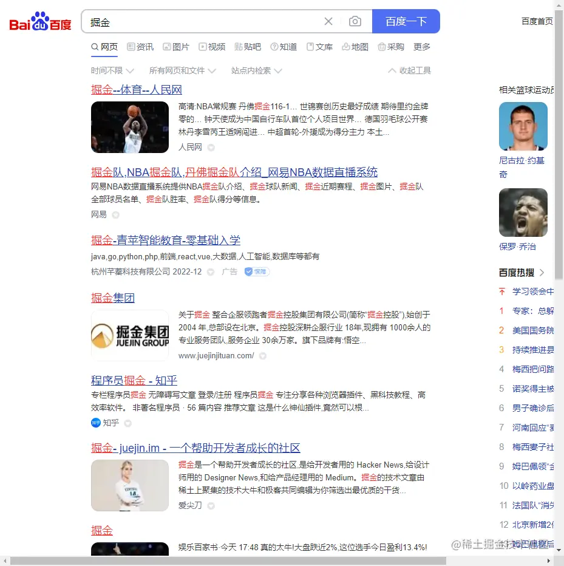Click the Baidu logo
This screenshot has height=566, width=564.
pyautogui.click(x=40, y=21)
